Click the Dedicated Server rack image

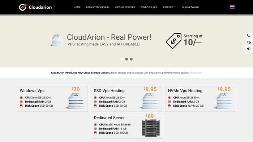point(151,128)
